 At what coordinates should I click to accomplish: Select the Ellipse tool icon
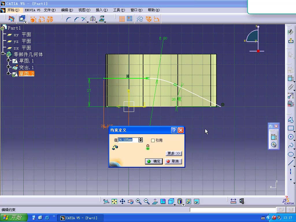291,154
